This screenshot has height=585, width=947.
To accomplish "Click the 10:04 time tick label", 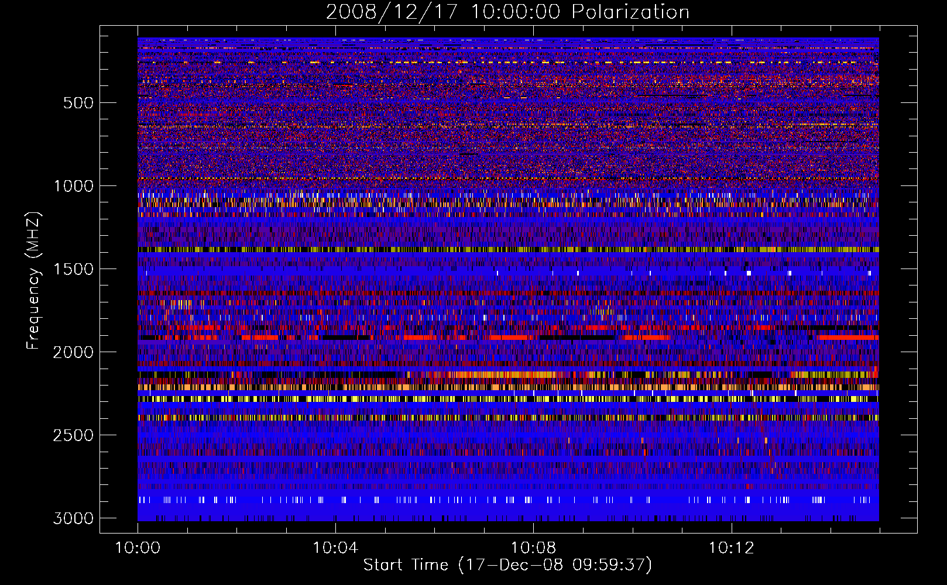I will pos(335,548).
